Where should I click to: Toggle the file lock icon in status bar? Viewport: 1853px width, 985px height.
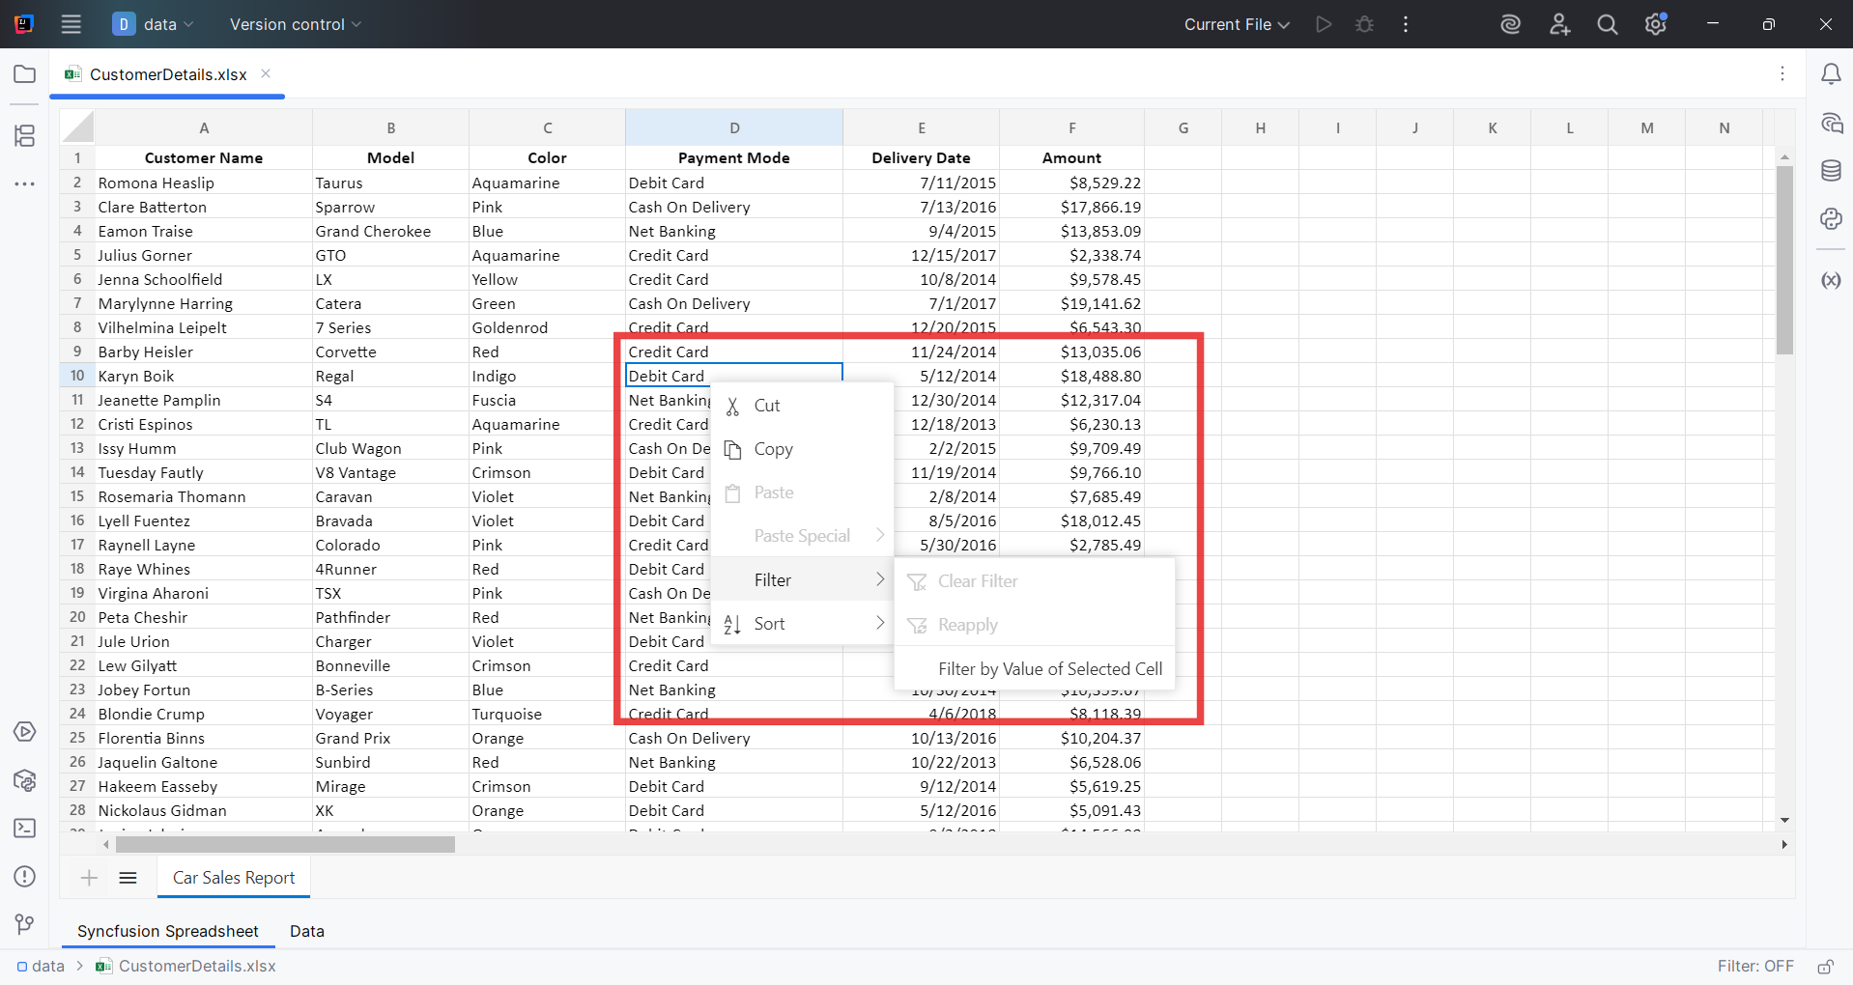pos(1827,966)
